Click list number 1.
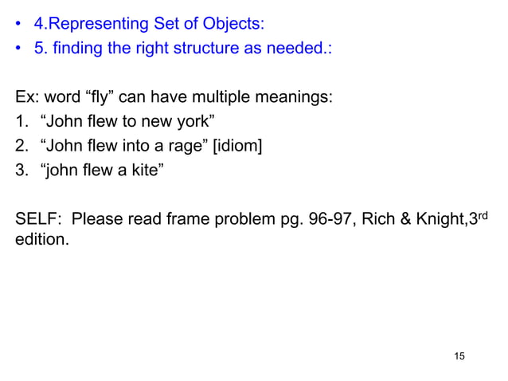 point(21,121)
